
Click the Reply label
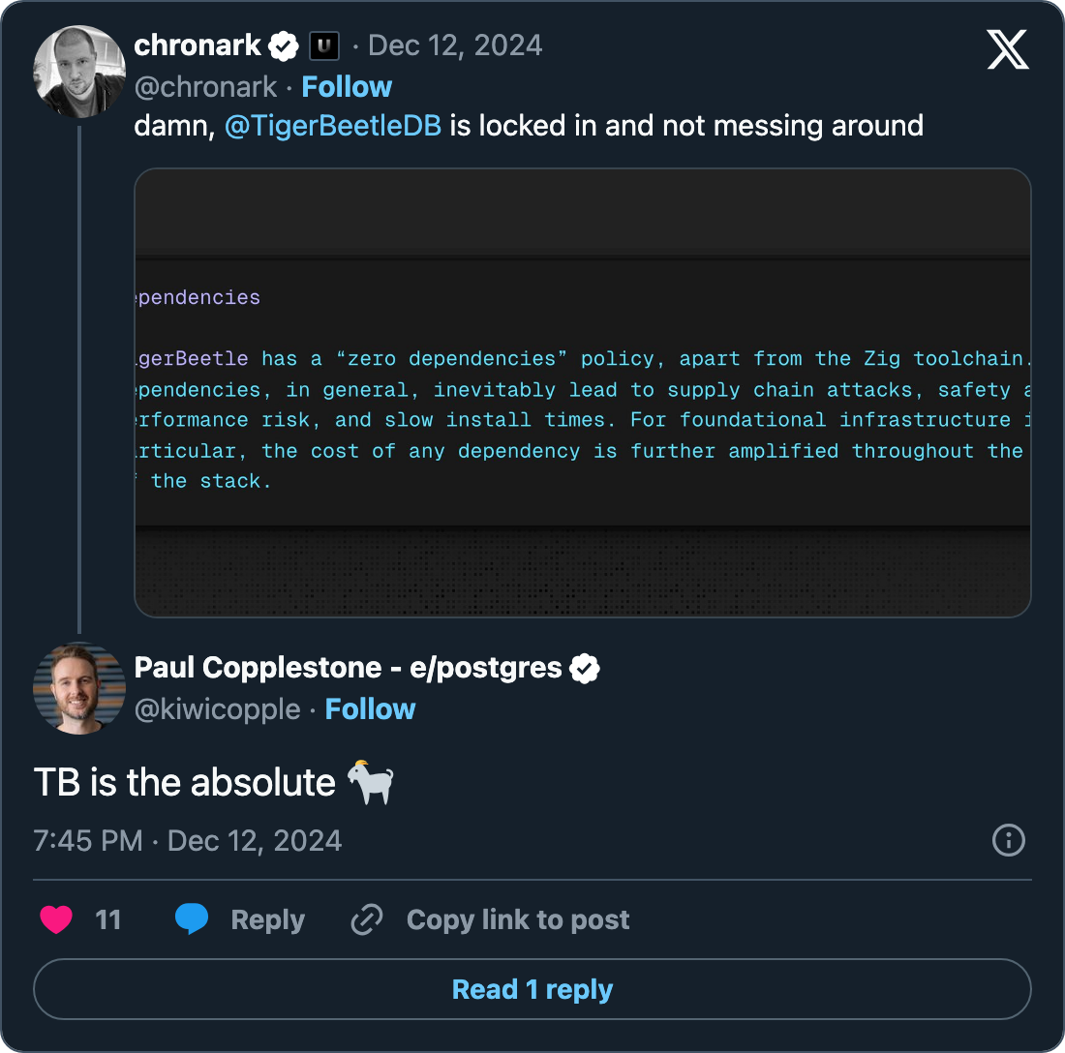pyautogui.click(x=267, y=919)
